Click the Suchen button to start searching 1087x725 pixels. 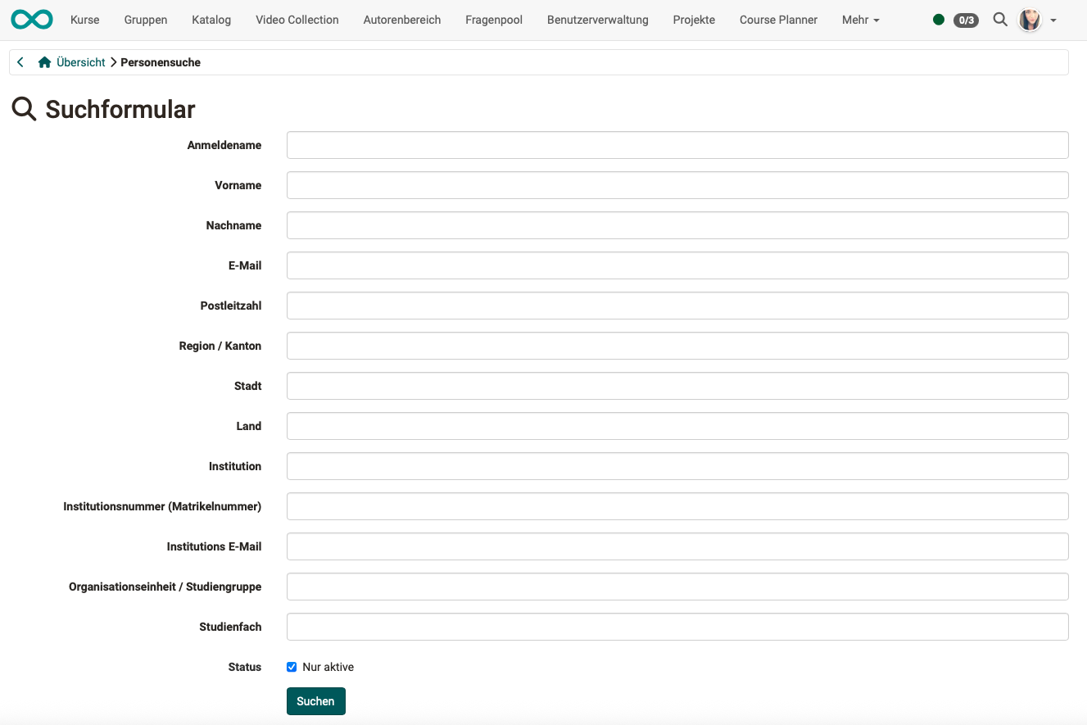(315, 701)
